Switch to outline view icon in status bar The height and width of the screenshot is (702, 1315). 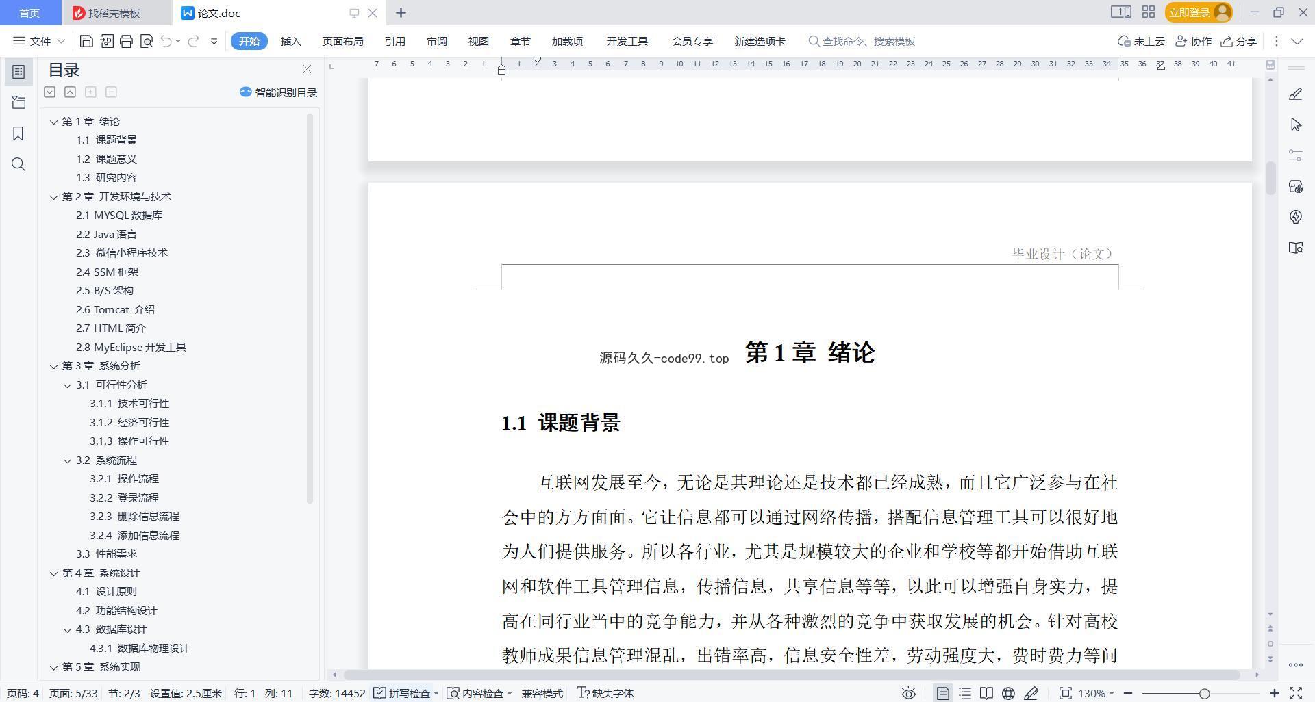[965, 693]
